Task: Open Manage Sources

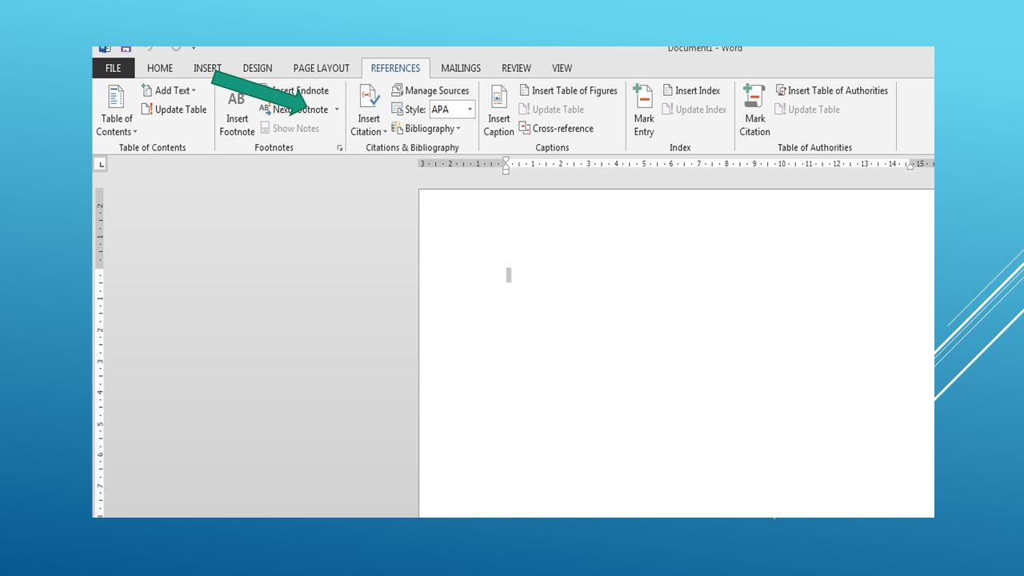Action: click(430, 90)
